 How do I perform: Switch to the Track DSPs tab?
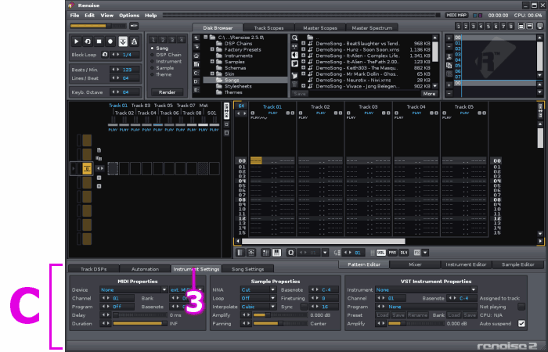(94, 269)
